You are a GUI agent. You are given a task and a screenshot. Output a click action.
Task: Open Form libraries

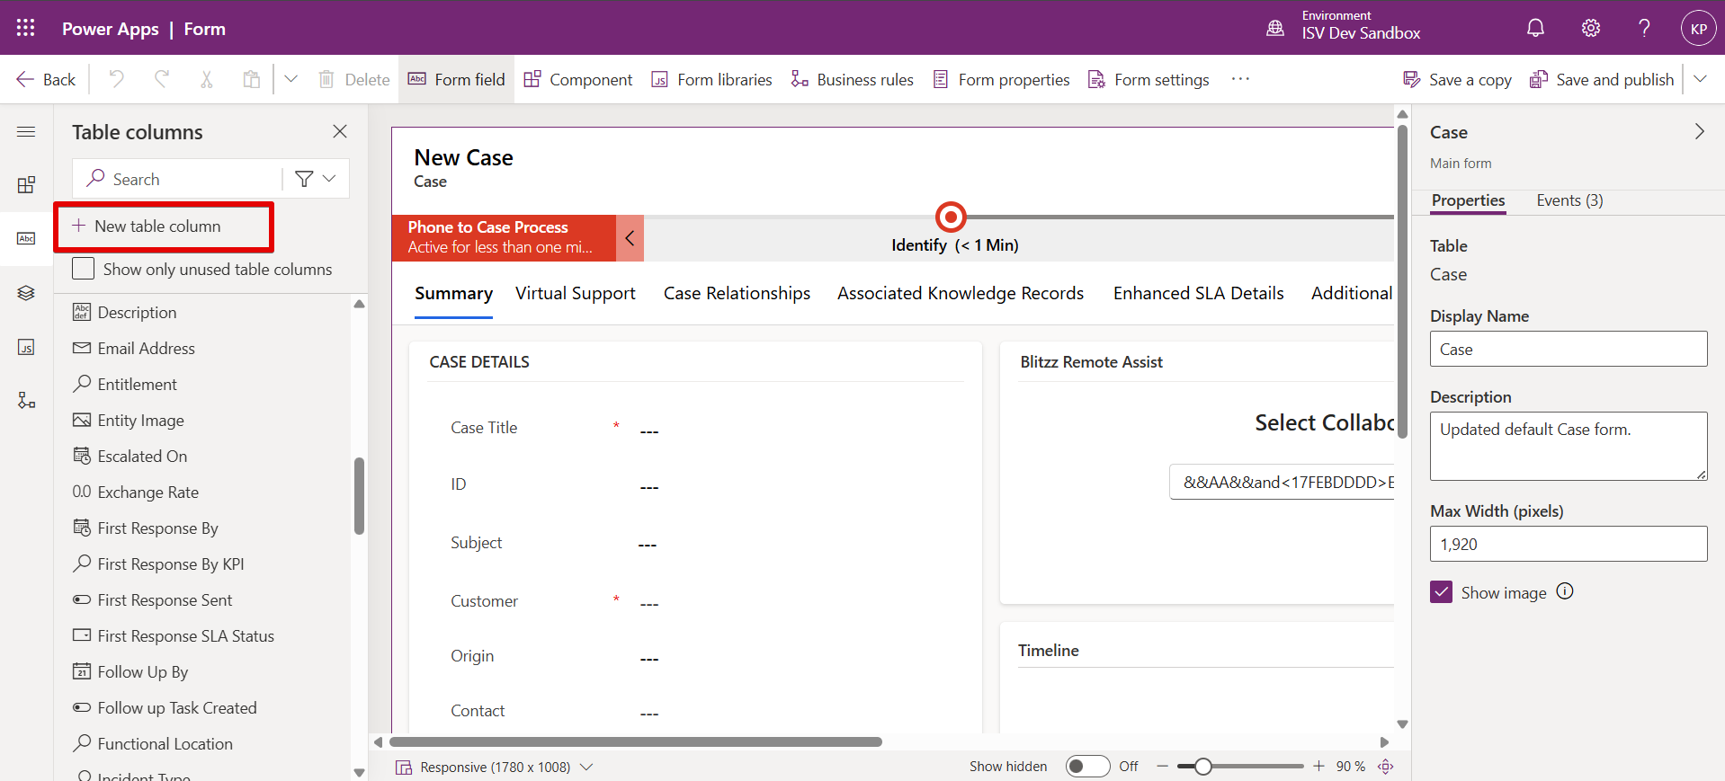(x=711, y=79)
